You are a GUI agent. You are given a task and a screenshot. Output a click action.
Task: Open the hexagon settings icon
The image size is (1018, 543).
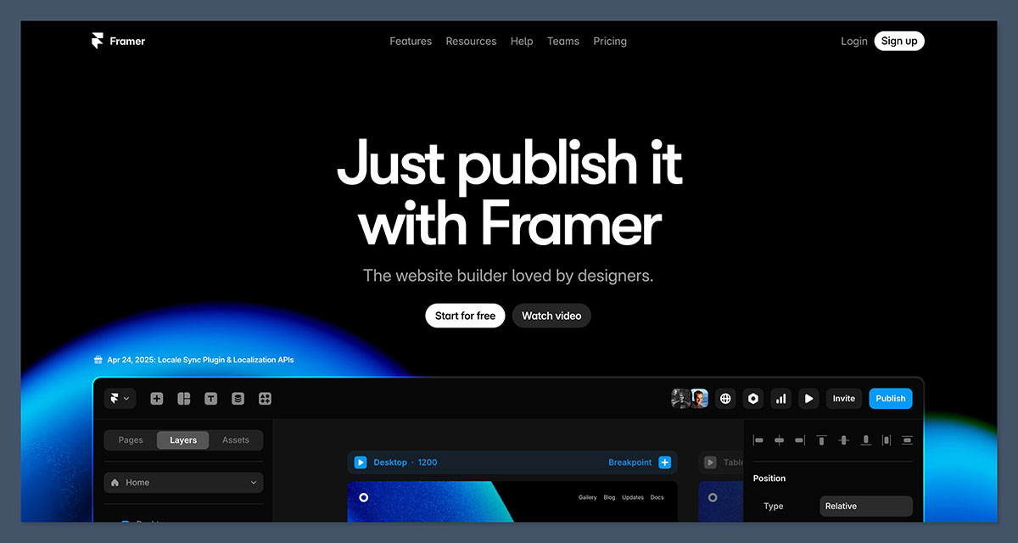[x=753, y=399]
